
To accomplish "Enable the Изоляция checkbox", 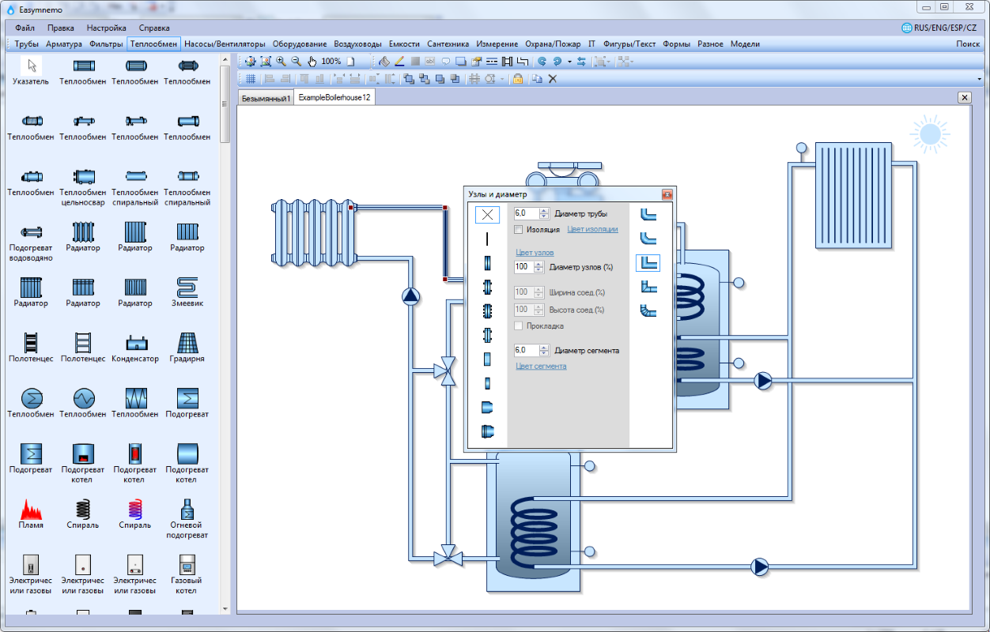I will 519,230.
